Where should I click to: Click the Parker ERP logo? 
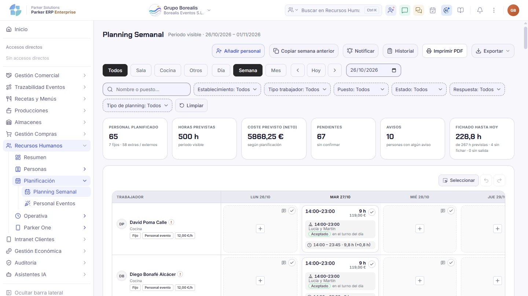point(15,10)
